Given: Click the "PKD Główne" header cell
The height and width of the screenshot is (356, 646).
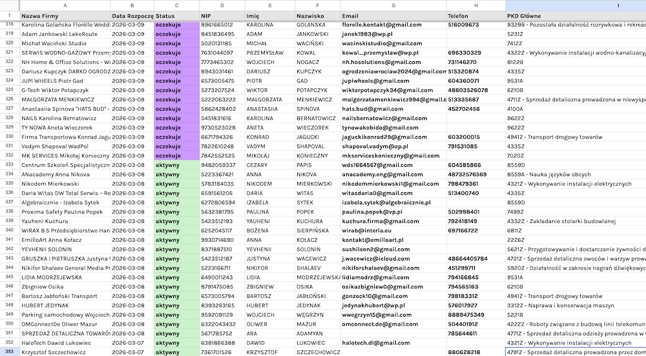Looking at the screenshot, I should 575,15.
